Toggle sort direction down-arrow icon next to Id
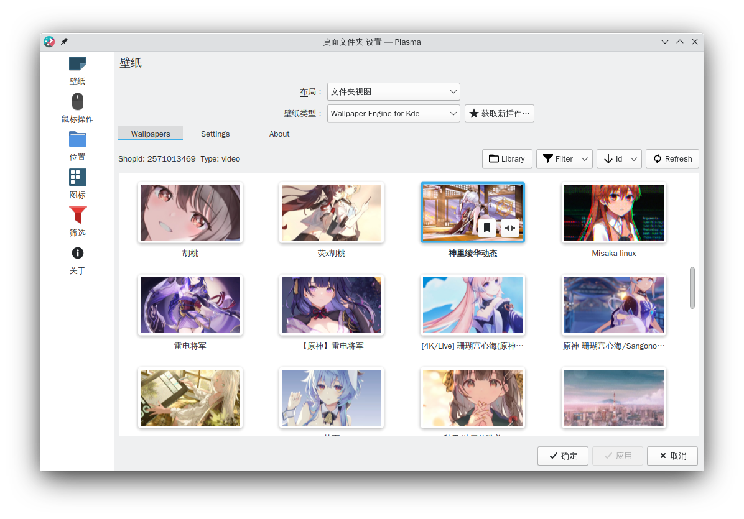744x519 pixels. point(608,158)
